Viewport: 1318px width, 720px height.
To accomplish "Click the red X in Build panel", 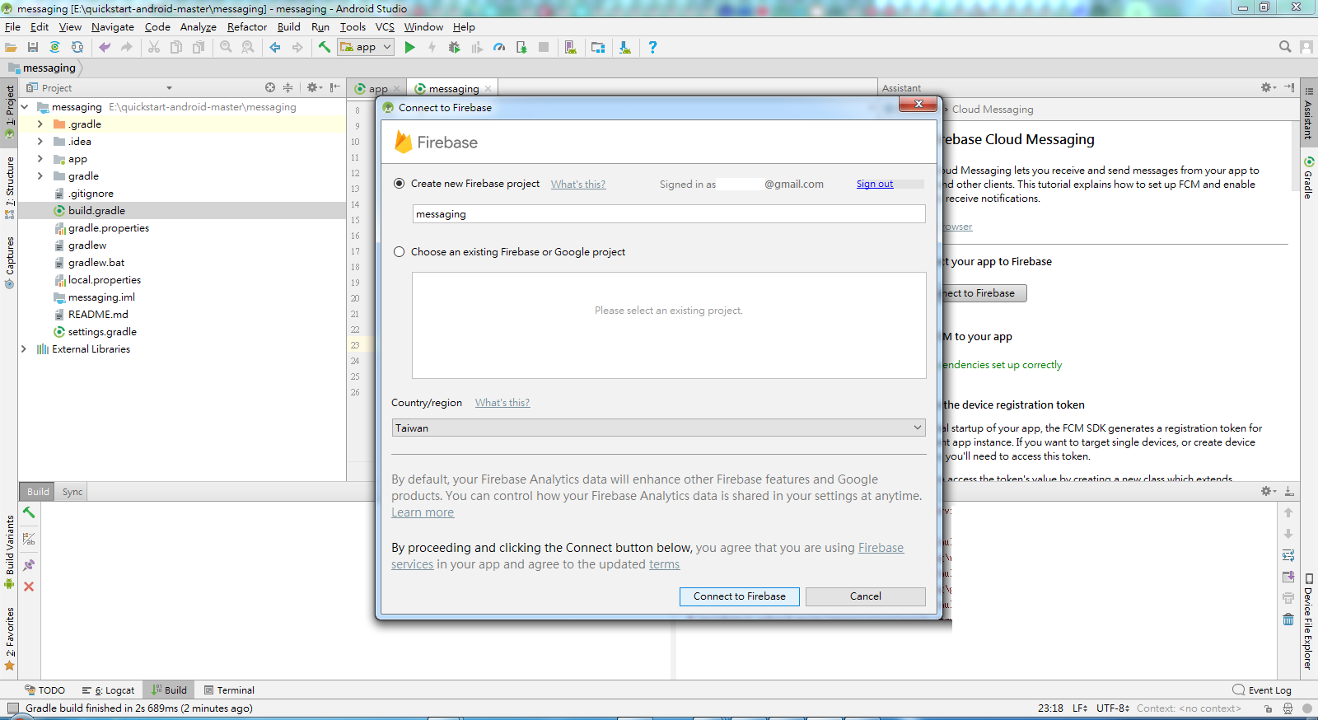I will [x=29, y=587].
